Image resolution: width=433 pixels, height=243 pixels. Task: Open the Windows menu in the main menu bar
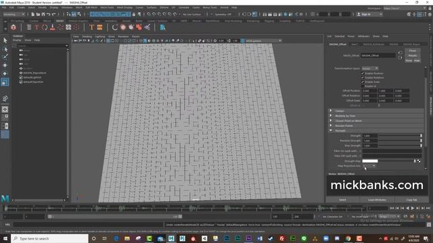point(67,7)
